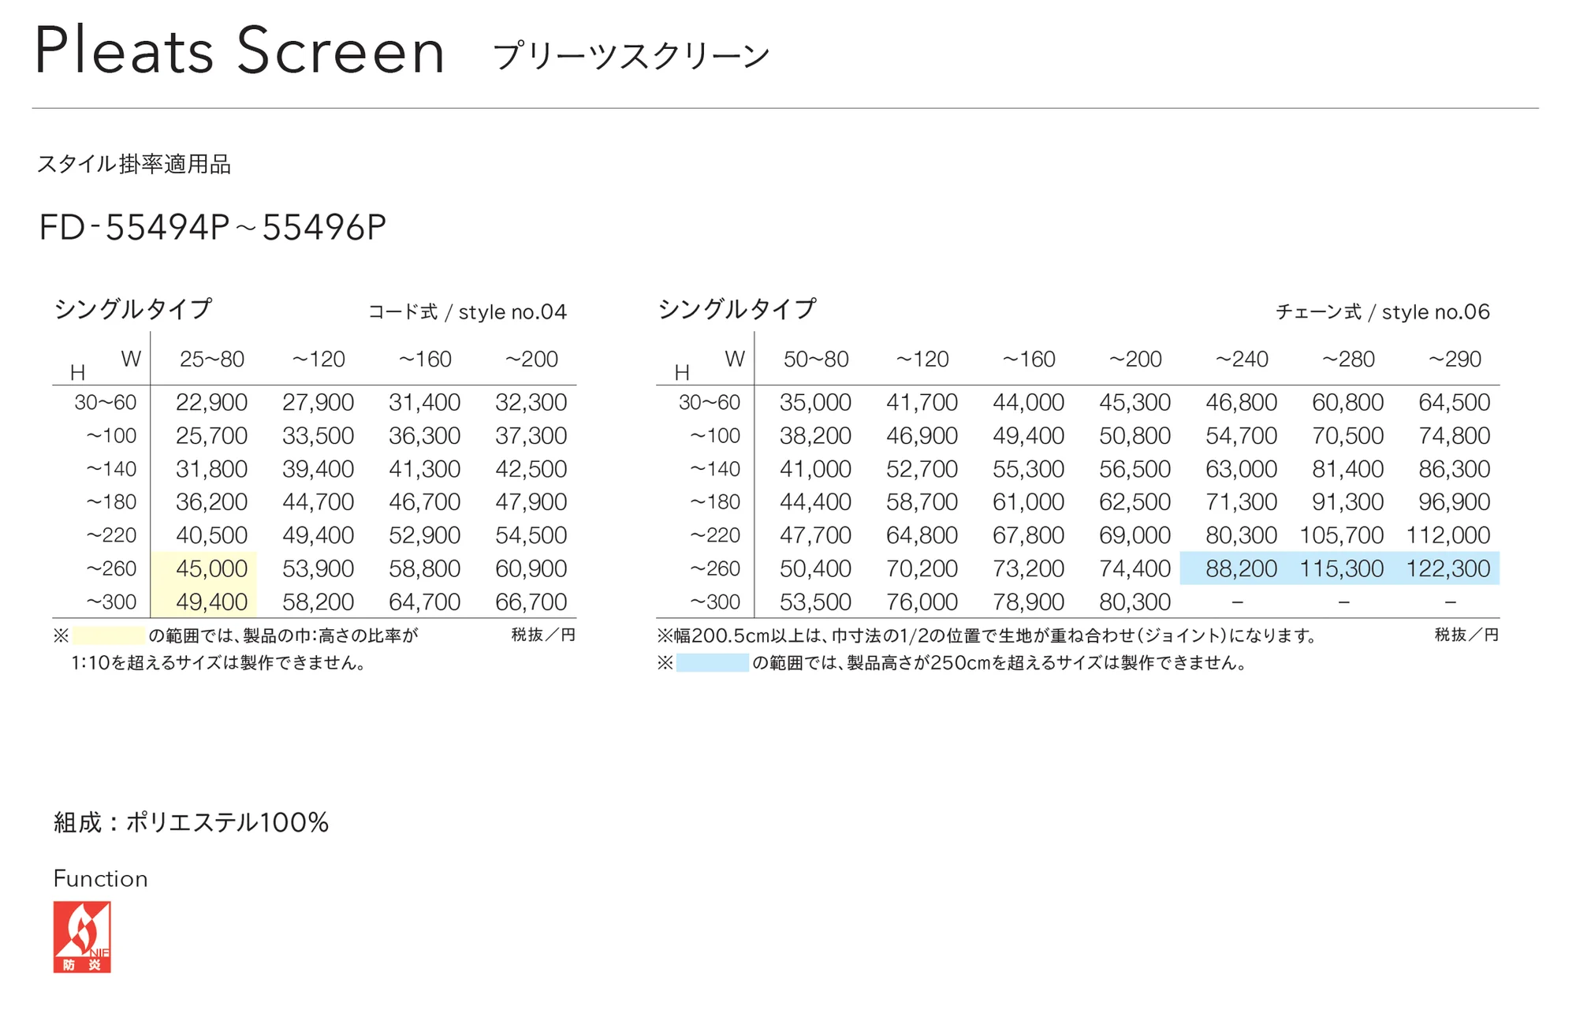The image size is (1576, 1017).
Task: Click the price "86,300"
Action: pyautogui.click(x=1454, y=469)
